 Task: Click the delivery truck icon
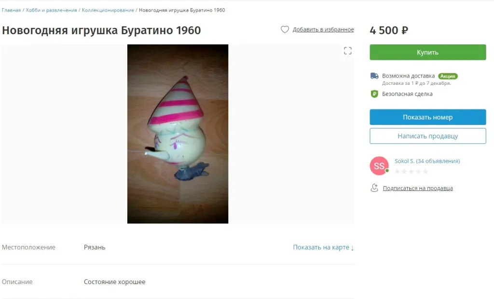(x=374, y=76)
